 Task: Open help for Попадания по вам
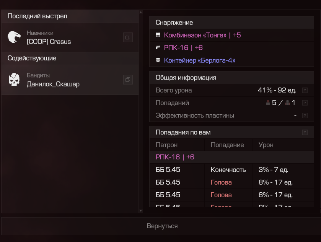pos(305,132)
